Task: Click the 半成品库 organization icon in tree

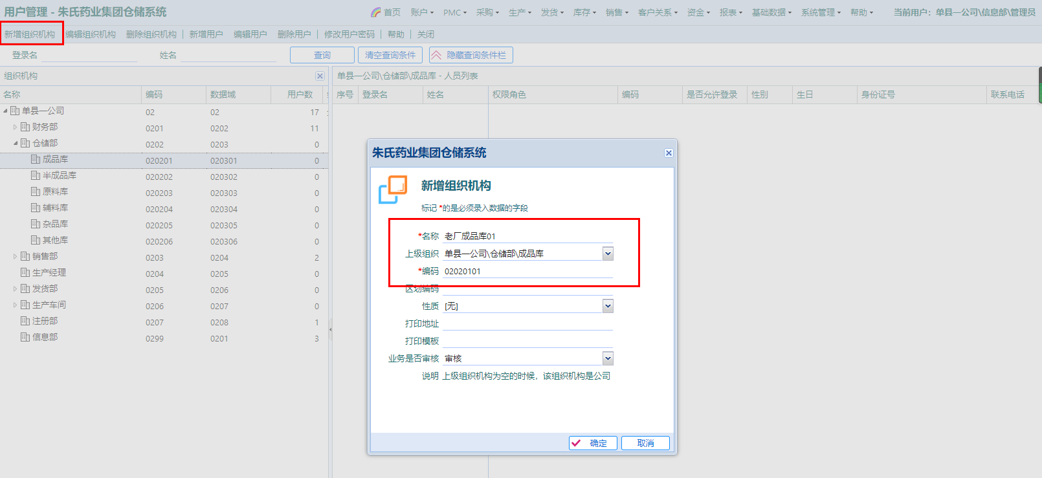Action: (x=36, y=175)
